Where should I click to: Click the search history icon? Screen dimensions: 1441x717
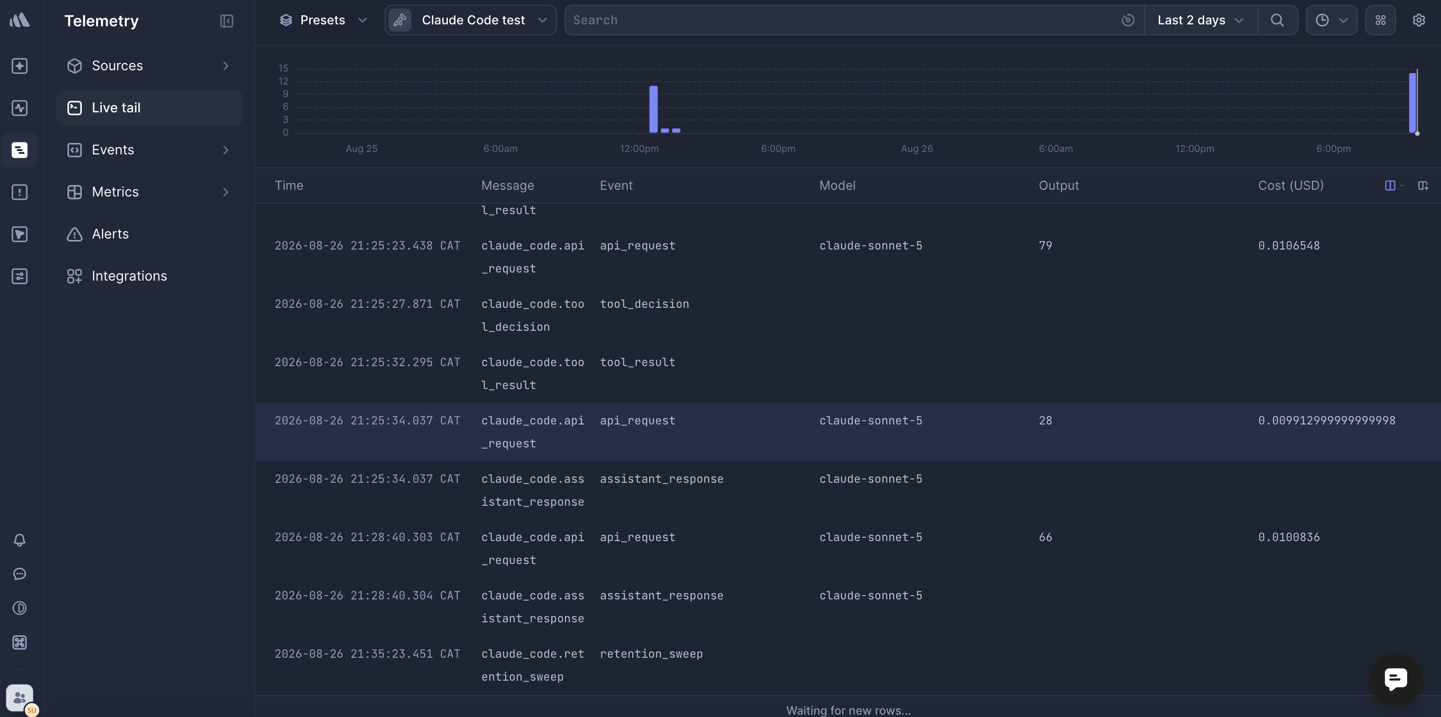(1128, 20)
